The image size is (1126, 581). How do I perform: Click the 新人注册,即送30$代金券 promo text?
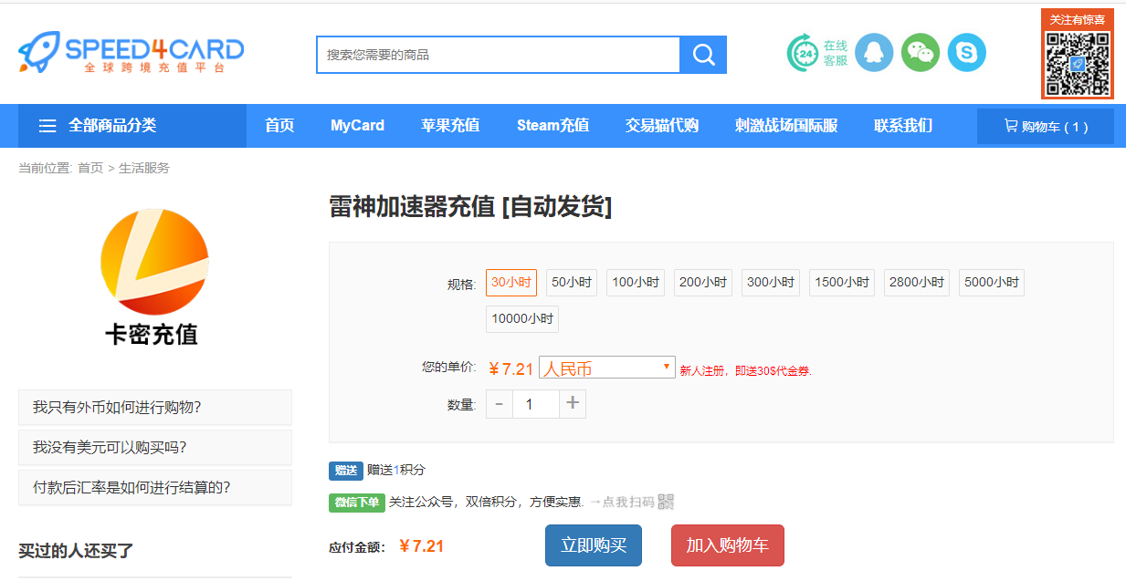pos(746,370)
